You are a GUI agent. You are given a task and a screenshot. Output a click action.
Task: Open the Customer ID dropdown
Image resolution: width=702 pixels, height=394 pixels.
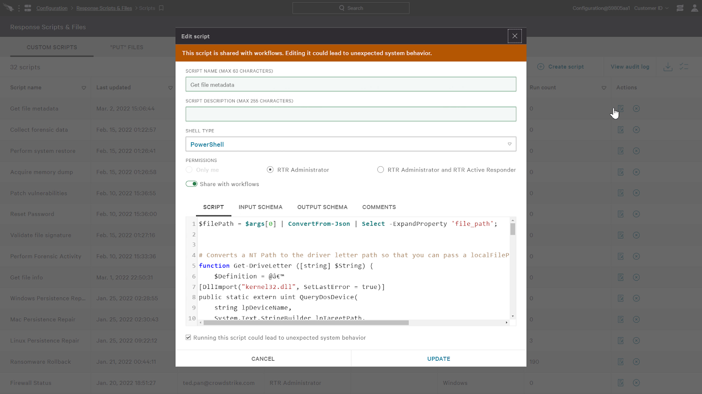click(x=651, y=8)
